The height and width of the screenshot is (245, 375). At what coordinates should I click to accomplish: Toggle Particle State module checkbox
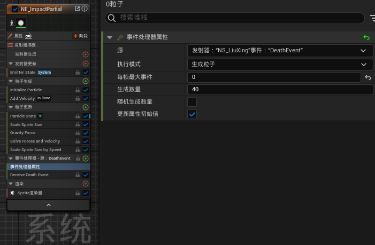[x=86, y=116]
